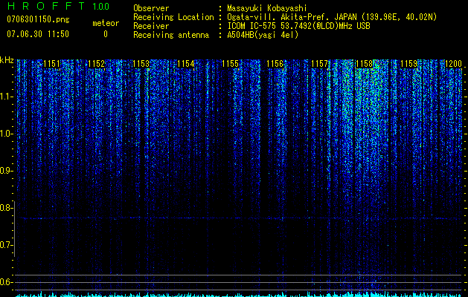This screenshot has height=297, width=468.
Task: Click the 1157 time marker
Action: 319,64
